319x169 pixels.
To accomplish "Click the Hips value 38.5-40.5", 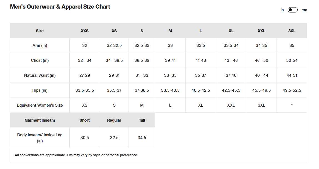I will [x=170, y=90].
